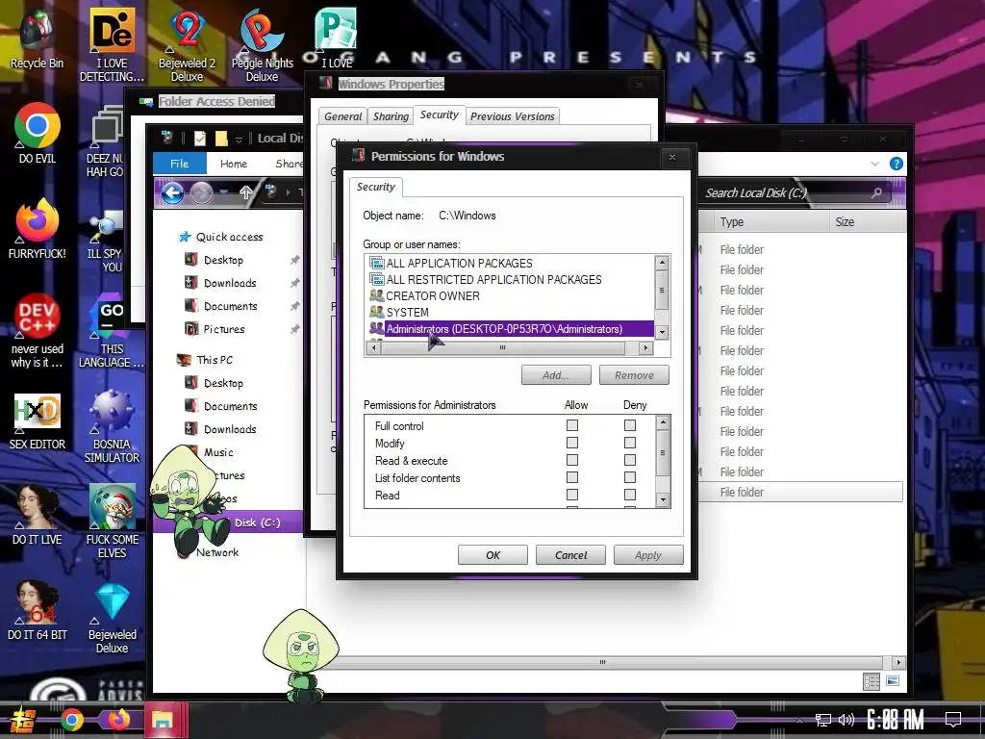Viewport: 985px width, 739px height.
Task: Switch Explorer to details view icon
Action: 871,681
